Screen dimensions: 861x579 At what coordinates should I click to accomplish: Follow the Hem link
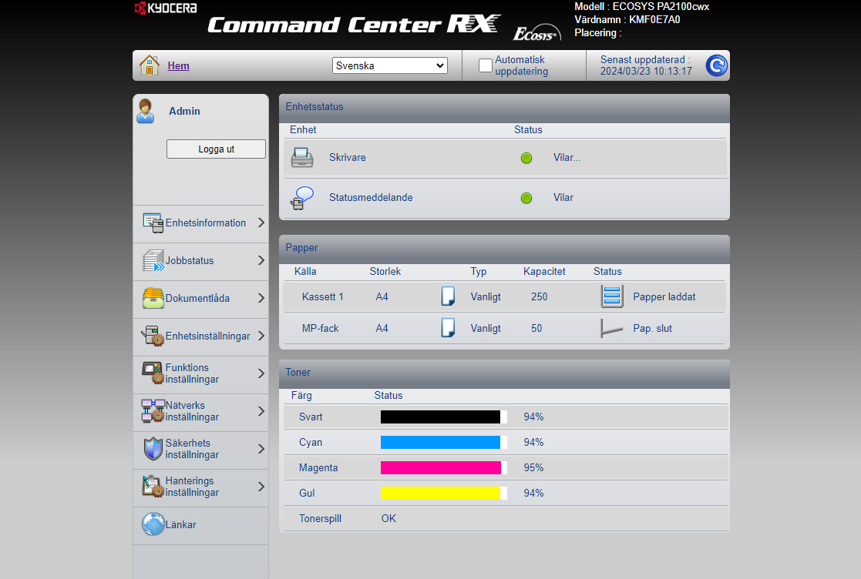pyautogui.click(x=178, y=66)
